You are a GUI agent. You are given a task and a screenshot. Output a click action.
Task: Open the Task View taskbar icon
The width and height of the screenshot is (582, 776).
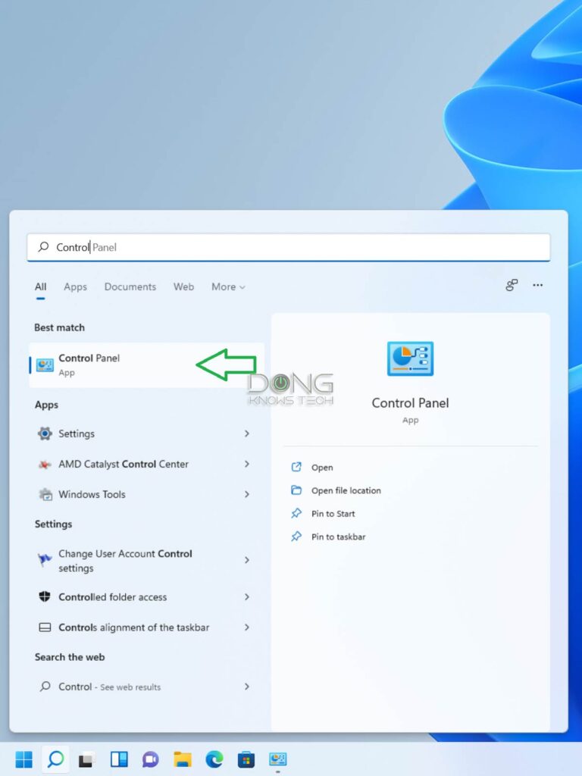click(87, 759)
